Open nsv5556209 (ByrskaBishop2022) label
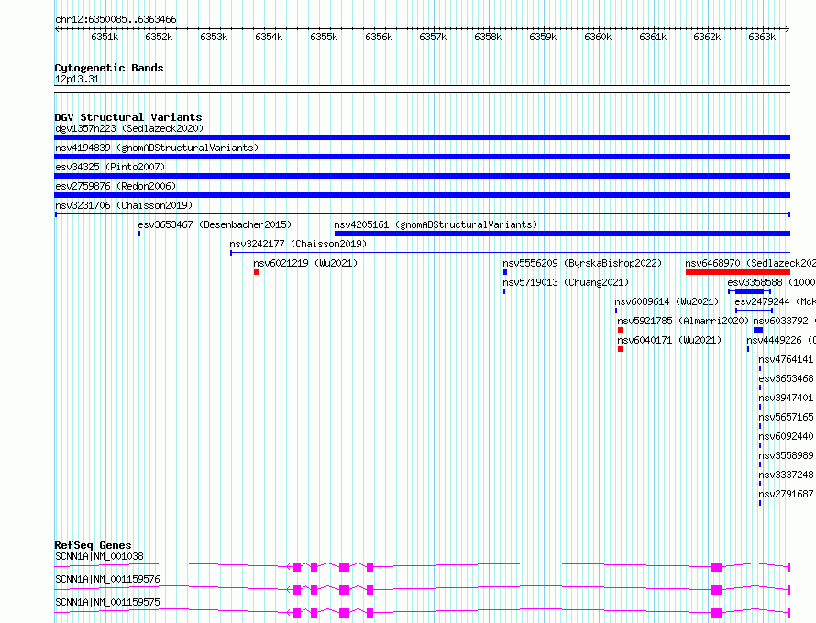The height and width of the screenshot is (623, 816). click(582, 263)
